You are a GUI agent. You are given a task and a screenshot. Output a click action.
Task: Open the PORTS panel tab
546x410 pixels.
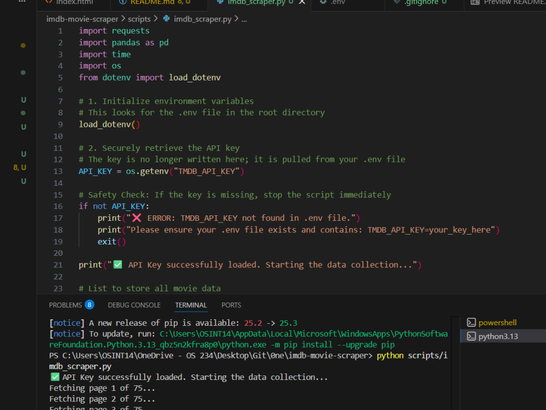pyautogui.click(x=231, y=305)
